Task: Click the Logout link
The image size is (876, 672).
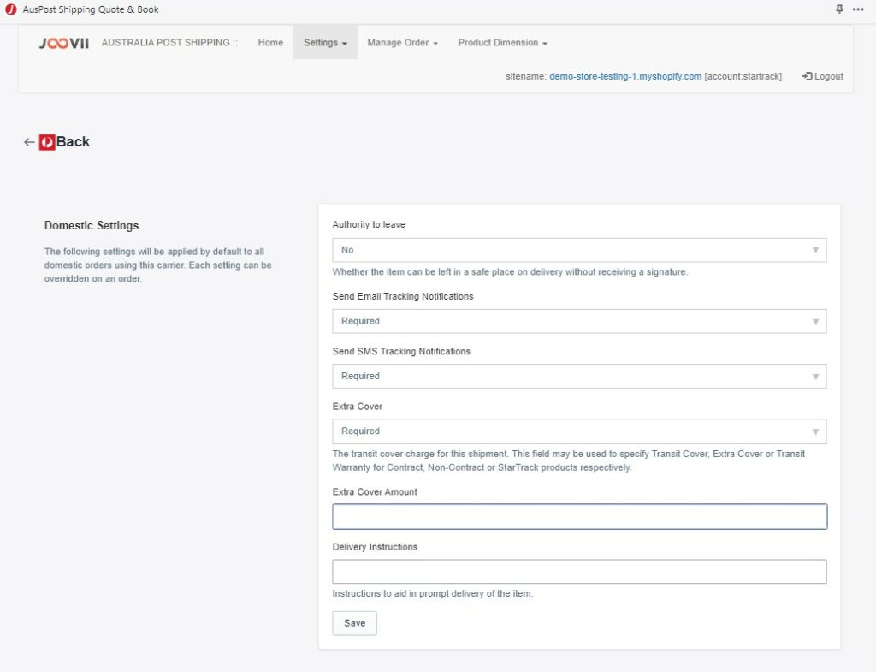Action: coord(823,76)
